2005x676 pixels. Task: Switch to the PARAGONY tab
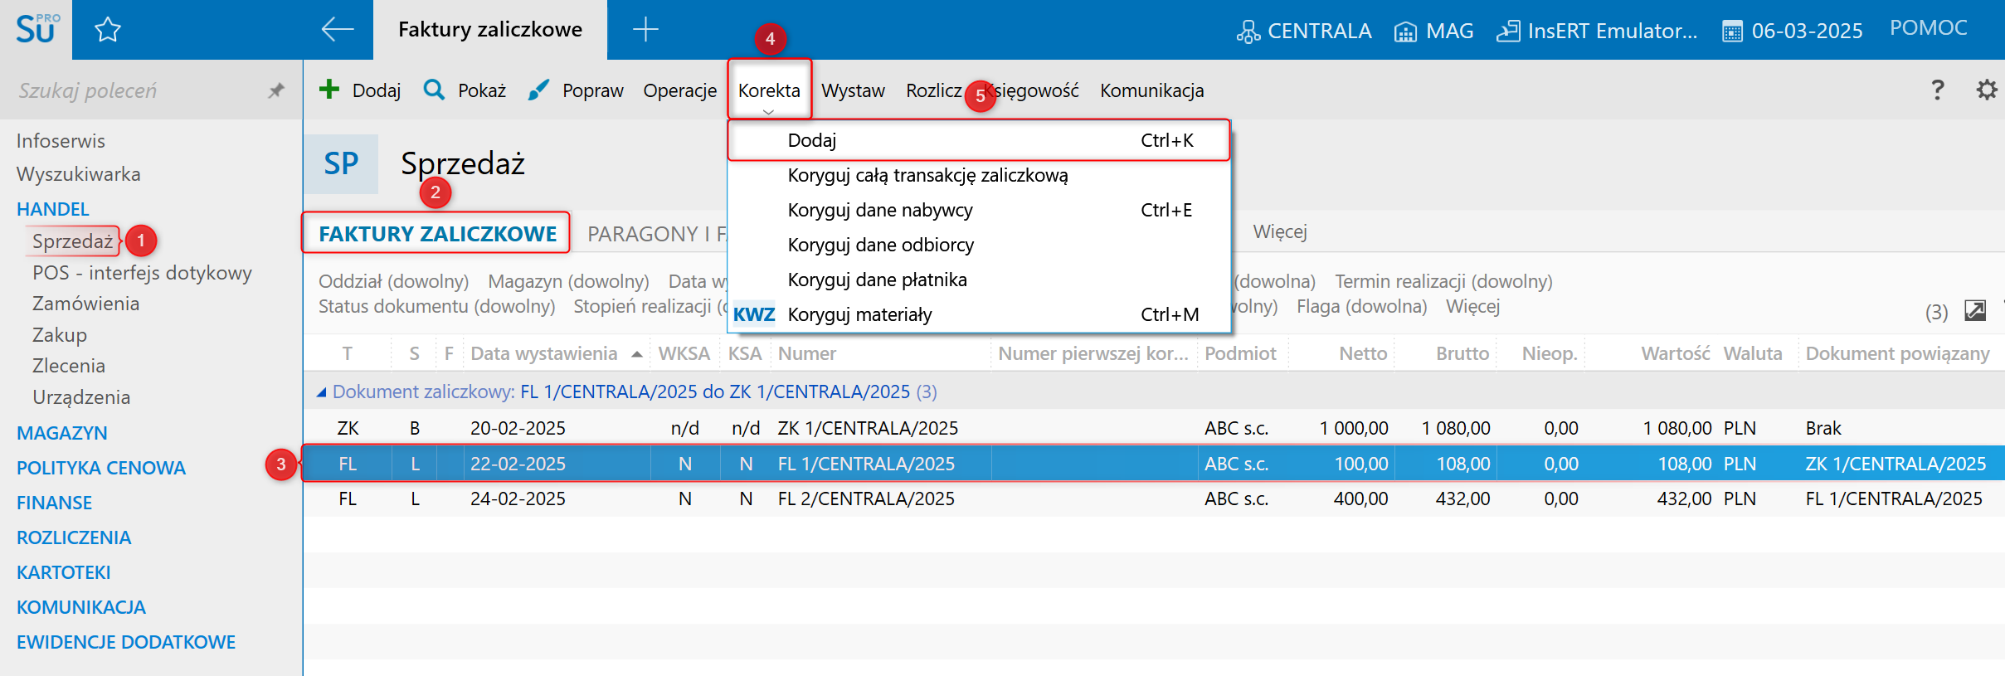655,234
